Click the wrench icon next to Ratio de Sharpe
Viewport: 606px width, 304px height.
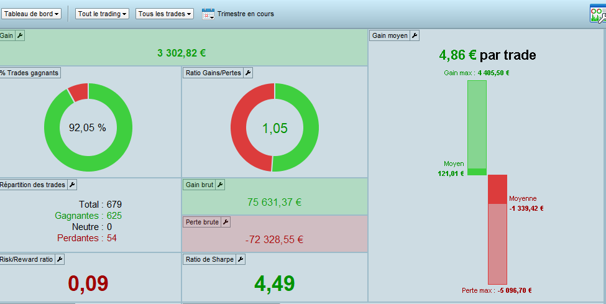pyautogui.click(x=241, y=259)
